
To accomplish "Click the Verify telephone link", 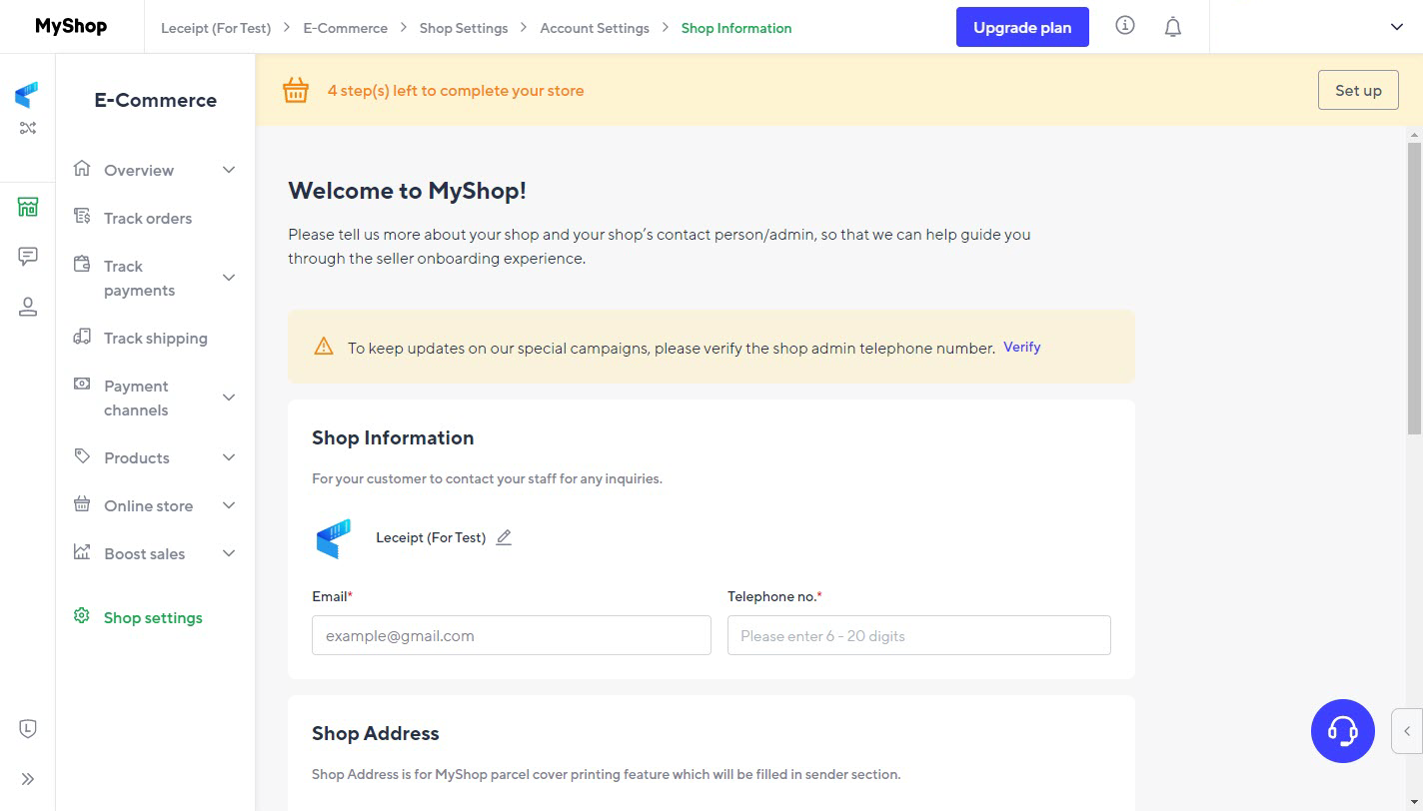I will [1021, 347].
